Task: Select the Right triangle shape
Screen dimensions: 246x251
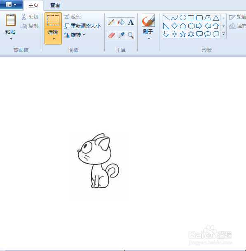Action: pos(166,26)
